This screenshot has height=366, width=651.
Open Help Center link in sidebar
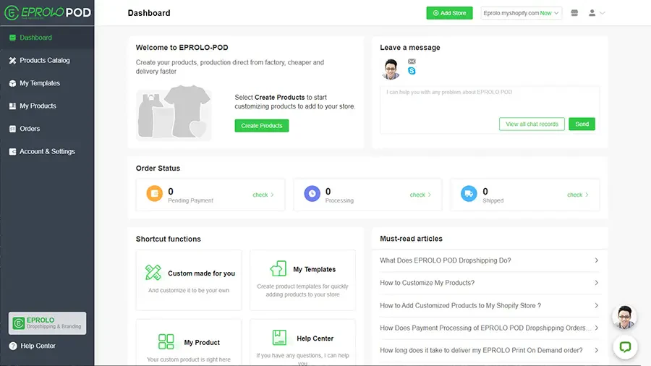coord(33,346)
